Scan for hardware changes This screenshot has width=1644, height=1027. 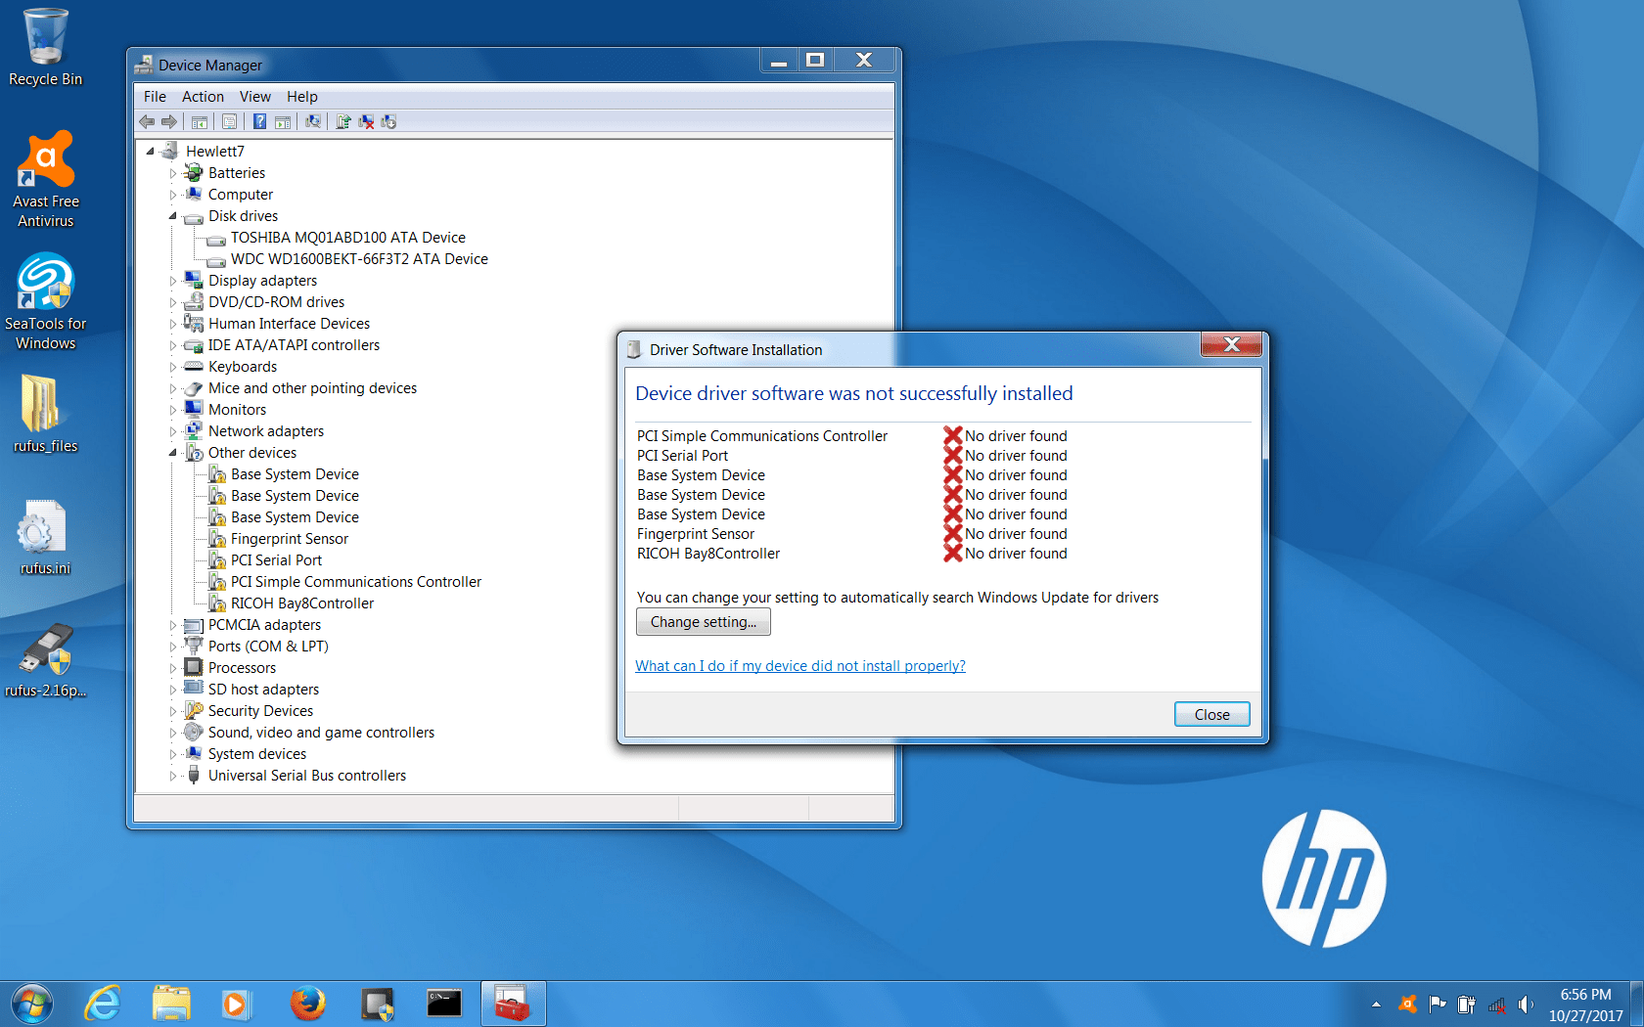coord(315,121)
